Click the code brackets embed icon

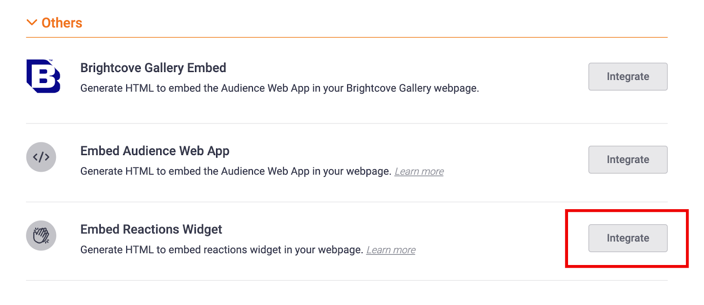[x=41, y=157]
